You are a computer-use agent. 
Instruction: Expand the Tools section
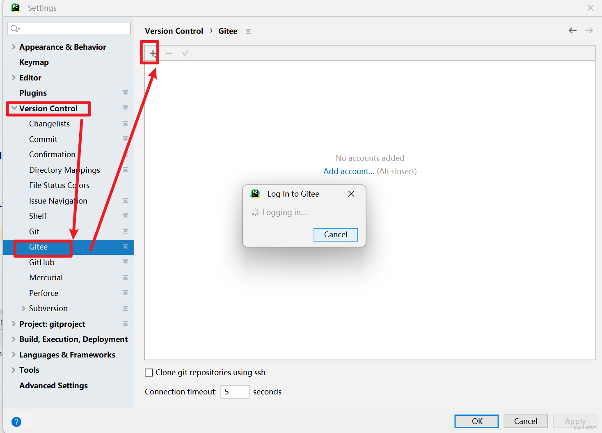coord(14,370)
